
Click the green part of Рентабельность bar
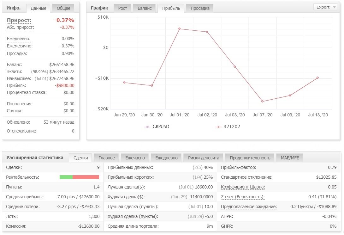(x=66, y=177)
